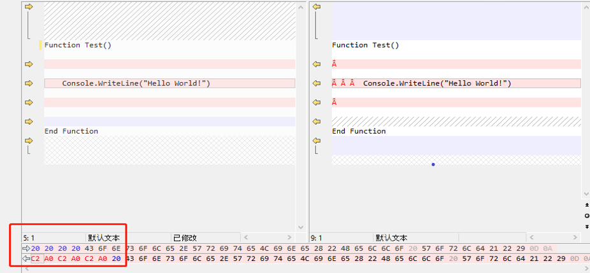Viewport: 590px width, 273px height.
Task: Click the next difference double-down arrow icon
Action: click(x=587, y=227)
